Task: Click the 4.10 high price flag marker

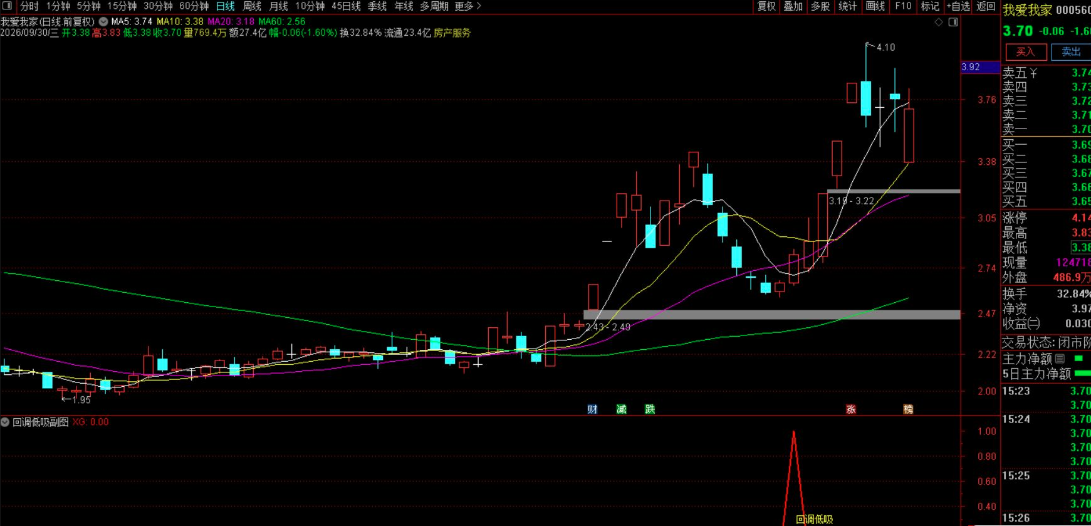Action: (x=881, y=47)
